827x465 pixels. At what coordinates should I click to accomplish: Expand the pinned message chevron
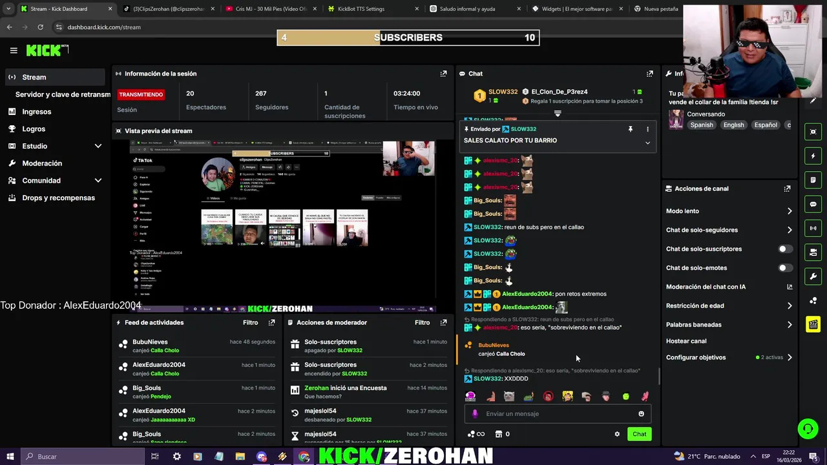point(647,143)
